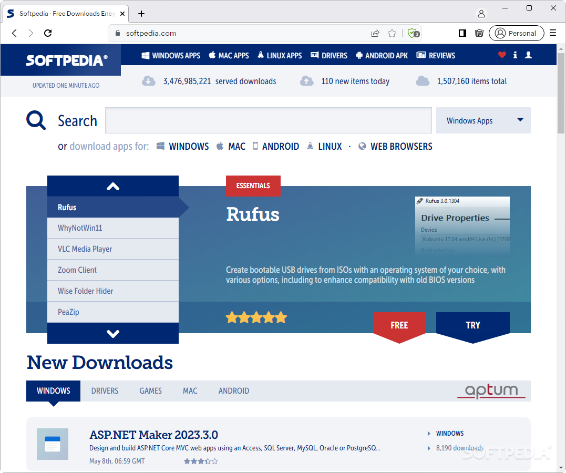This screenshot has width=566, height=473.
Task: Switch to ANDROID tab in New Downloads
Action: (233, 391)
